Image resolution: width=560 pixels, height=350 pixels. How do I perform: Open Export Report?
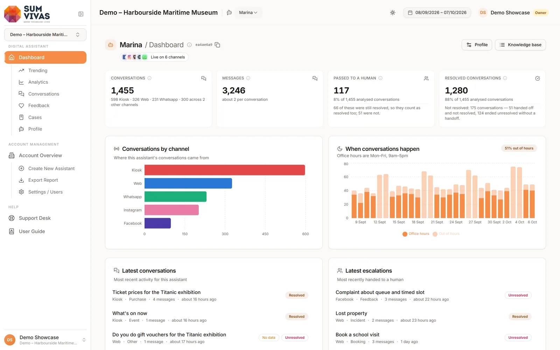(43, 180)
